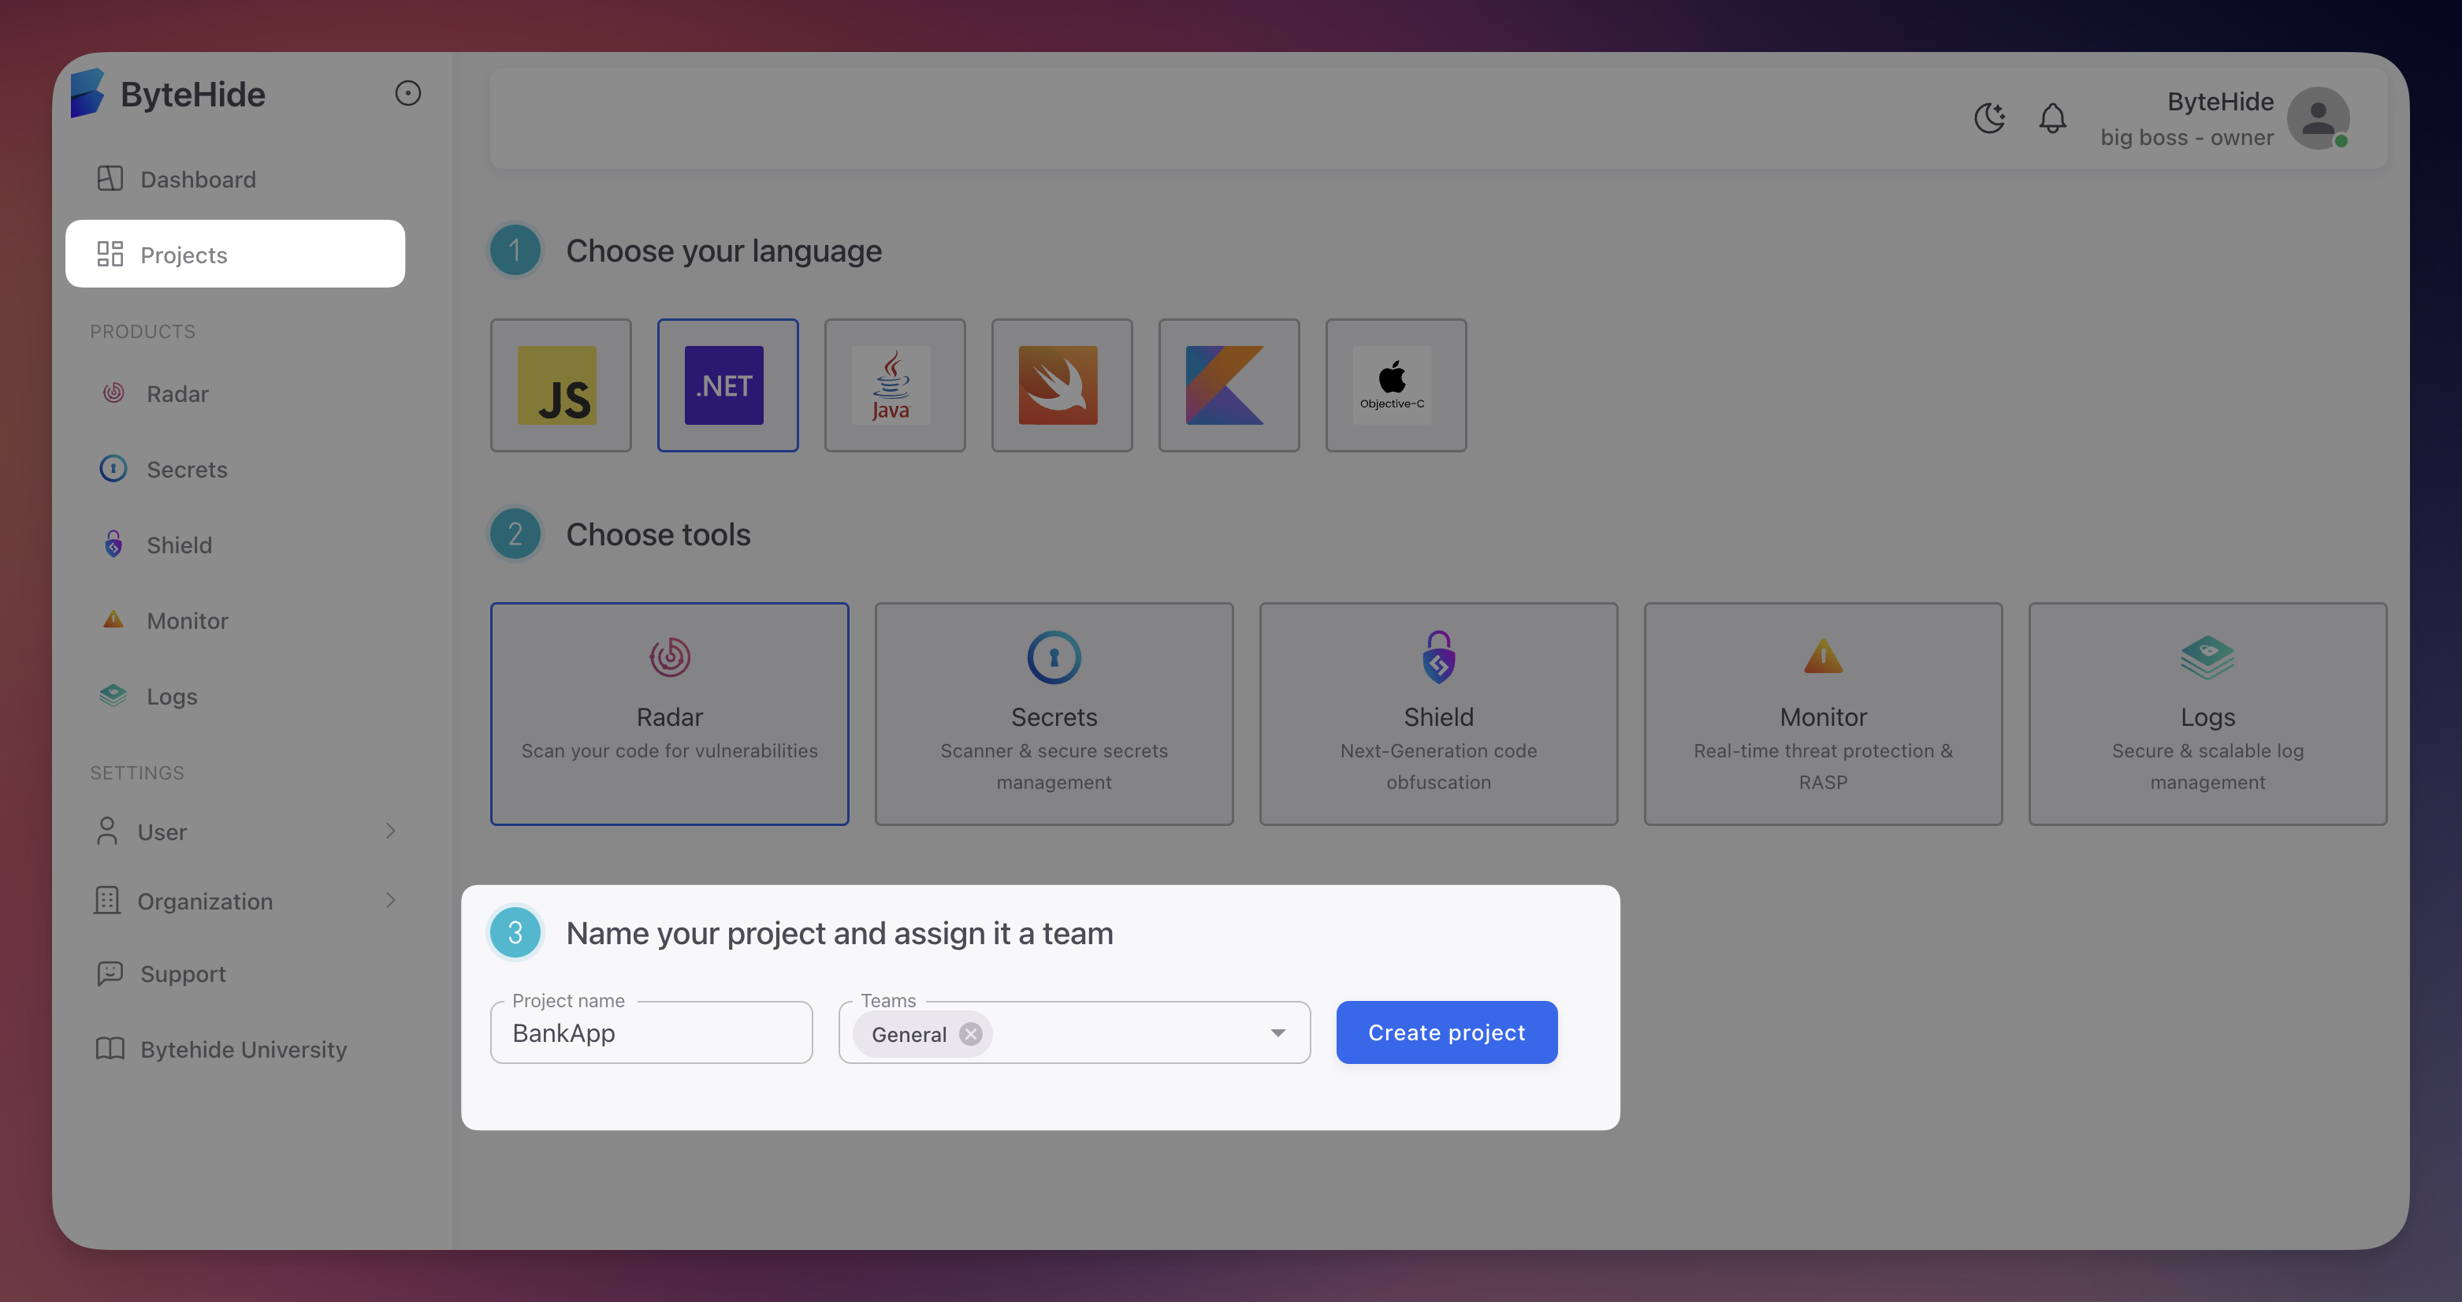The height and width of the screenshot is (1302, 2462).
Task: Pick the Swift language tile
Action: (x=1061, y=385)
